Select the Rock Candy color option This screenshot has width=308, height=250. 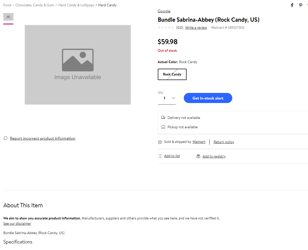(x=172, y=74)
